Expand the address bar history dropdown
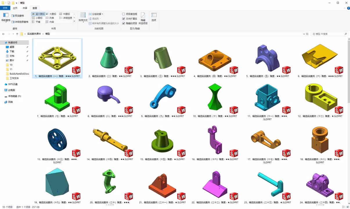Image resolution: width=350 pixels, height=209 pixels. [x=304, y=34]
